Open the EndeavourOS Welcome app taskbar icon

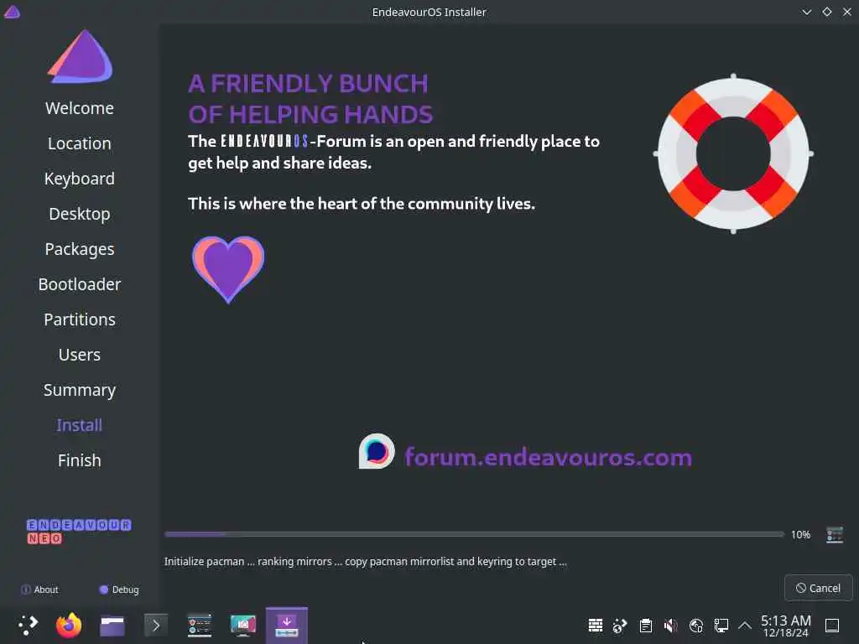[200, 625]
